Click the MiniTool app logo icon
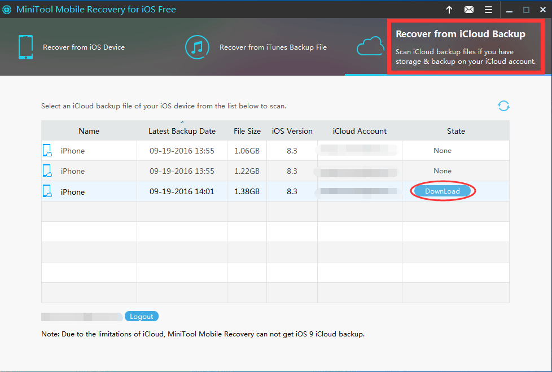 coord(6,10)
